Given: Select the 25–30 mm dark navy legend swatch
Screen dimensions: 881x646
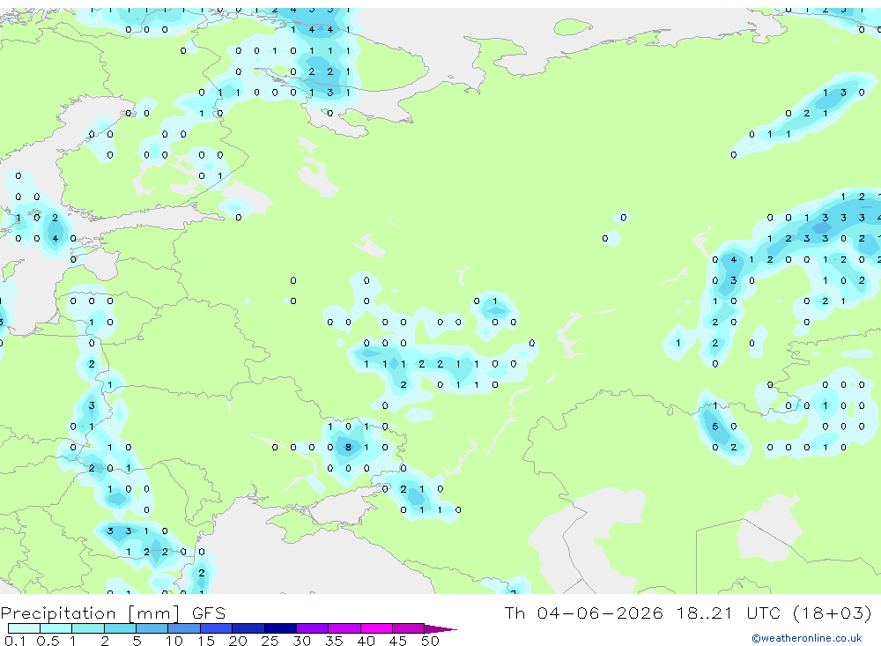Looking at the screenshot, I should (x=280, y=628).
